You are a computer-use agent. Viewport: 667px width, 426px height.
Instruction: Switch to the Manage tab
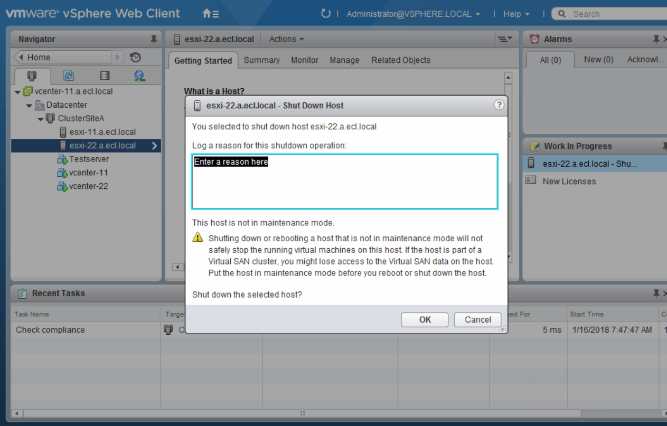tap(344, 60)
